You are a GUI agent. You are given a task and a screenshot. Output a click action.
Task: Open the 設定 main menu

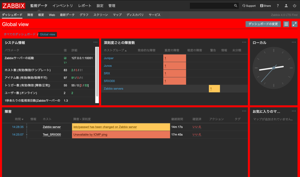100,5
